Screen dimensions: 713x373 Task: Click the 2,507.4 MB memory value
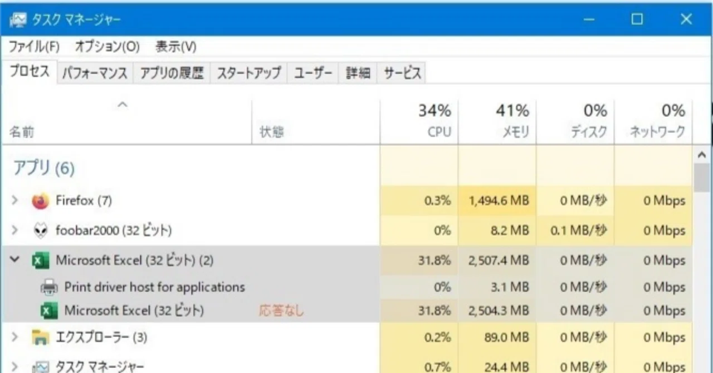tap(499, 261)
